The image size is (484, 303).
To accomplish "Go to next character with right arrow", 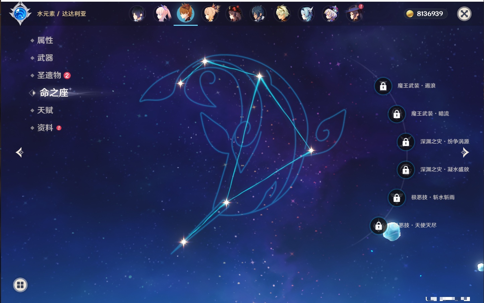I will tap(465, 152).
